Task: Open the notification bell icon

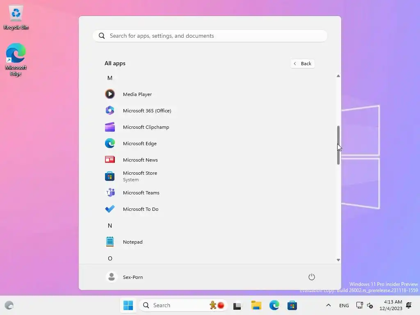Action: 409,305
